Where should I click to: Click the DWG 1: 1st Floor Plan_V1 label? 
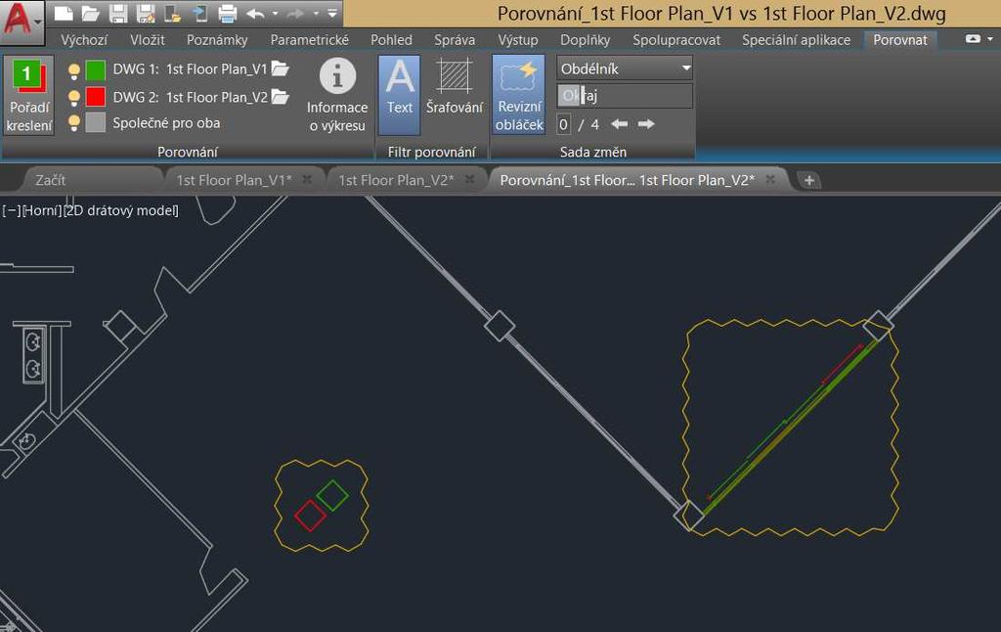click(x=190, y=69)
